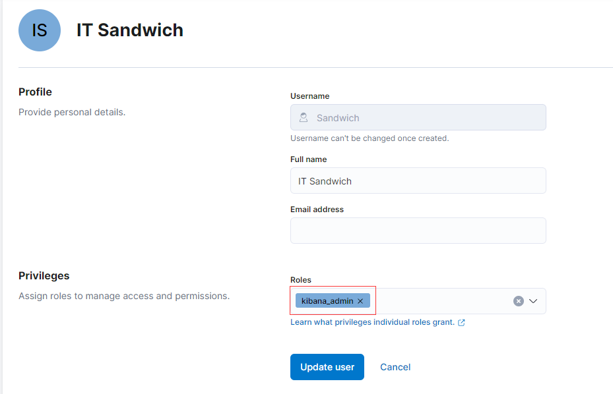Click the Update user button
This screenshot has width=613, height=394.
327,367
